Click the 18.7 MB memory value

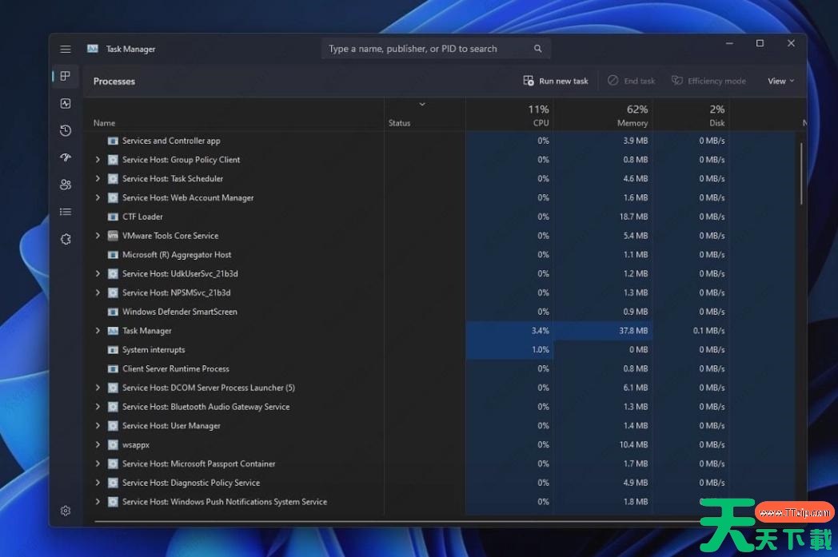tap(633, 217)
